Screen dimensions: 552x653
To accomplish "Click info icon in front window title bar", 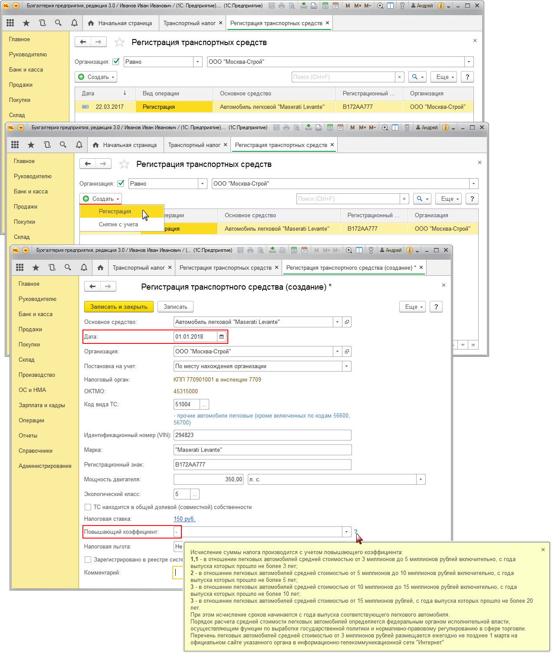I will click(409, 250).
